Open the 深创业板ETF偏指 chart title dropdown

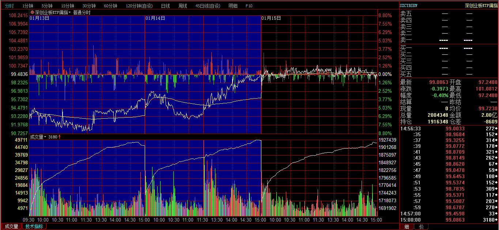point(69,12)
